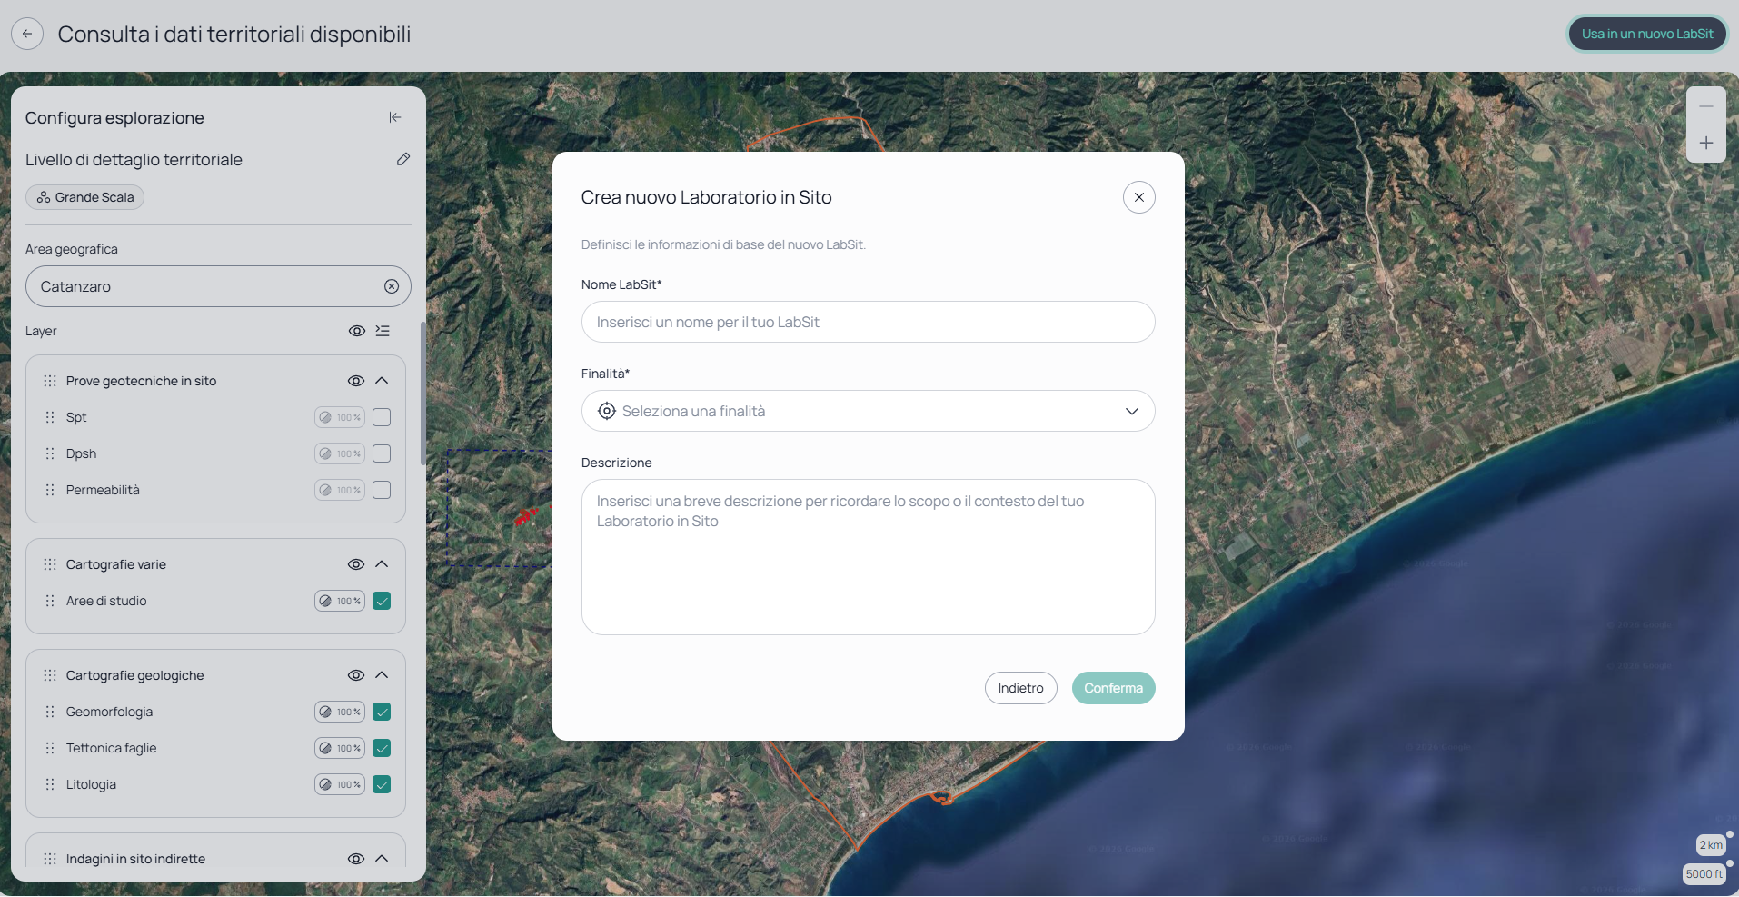This screenshot has width=1739, height=897.
Task: Zoom in the map
Action: [x=1706, y=144]
